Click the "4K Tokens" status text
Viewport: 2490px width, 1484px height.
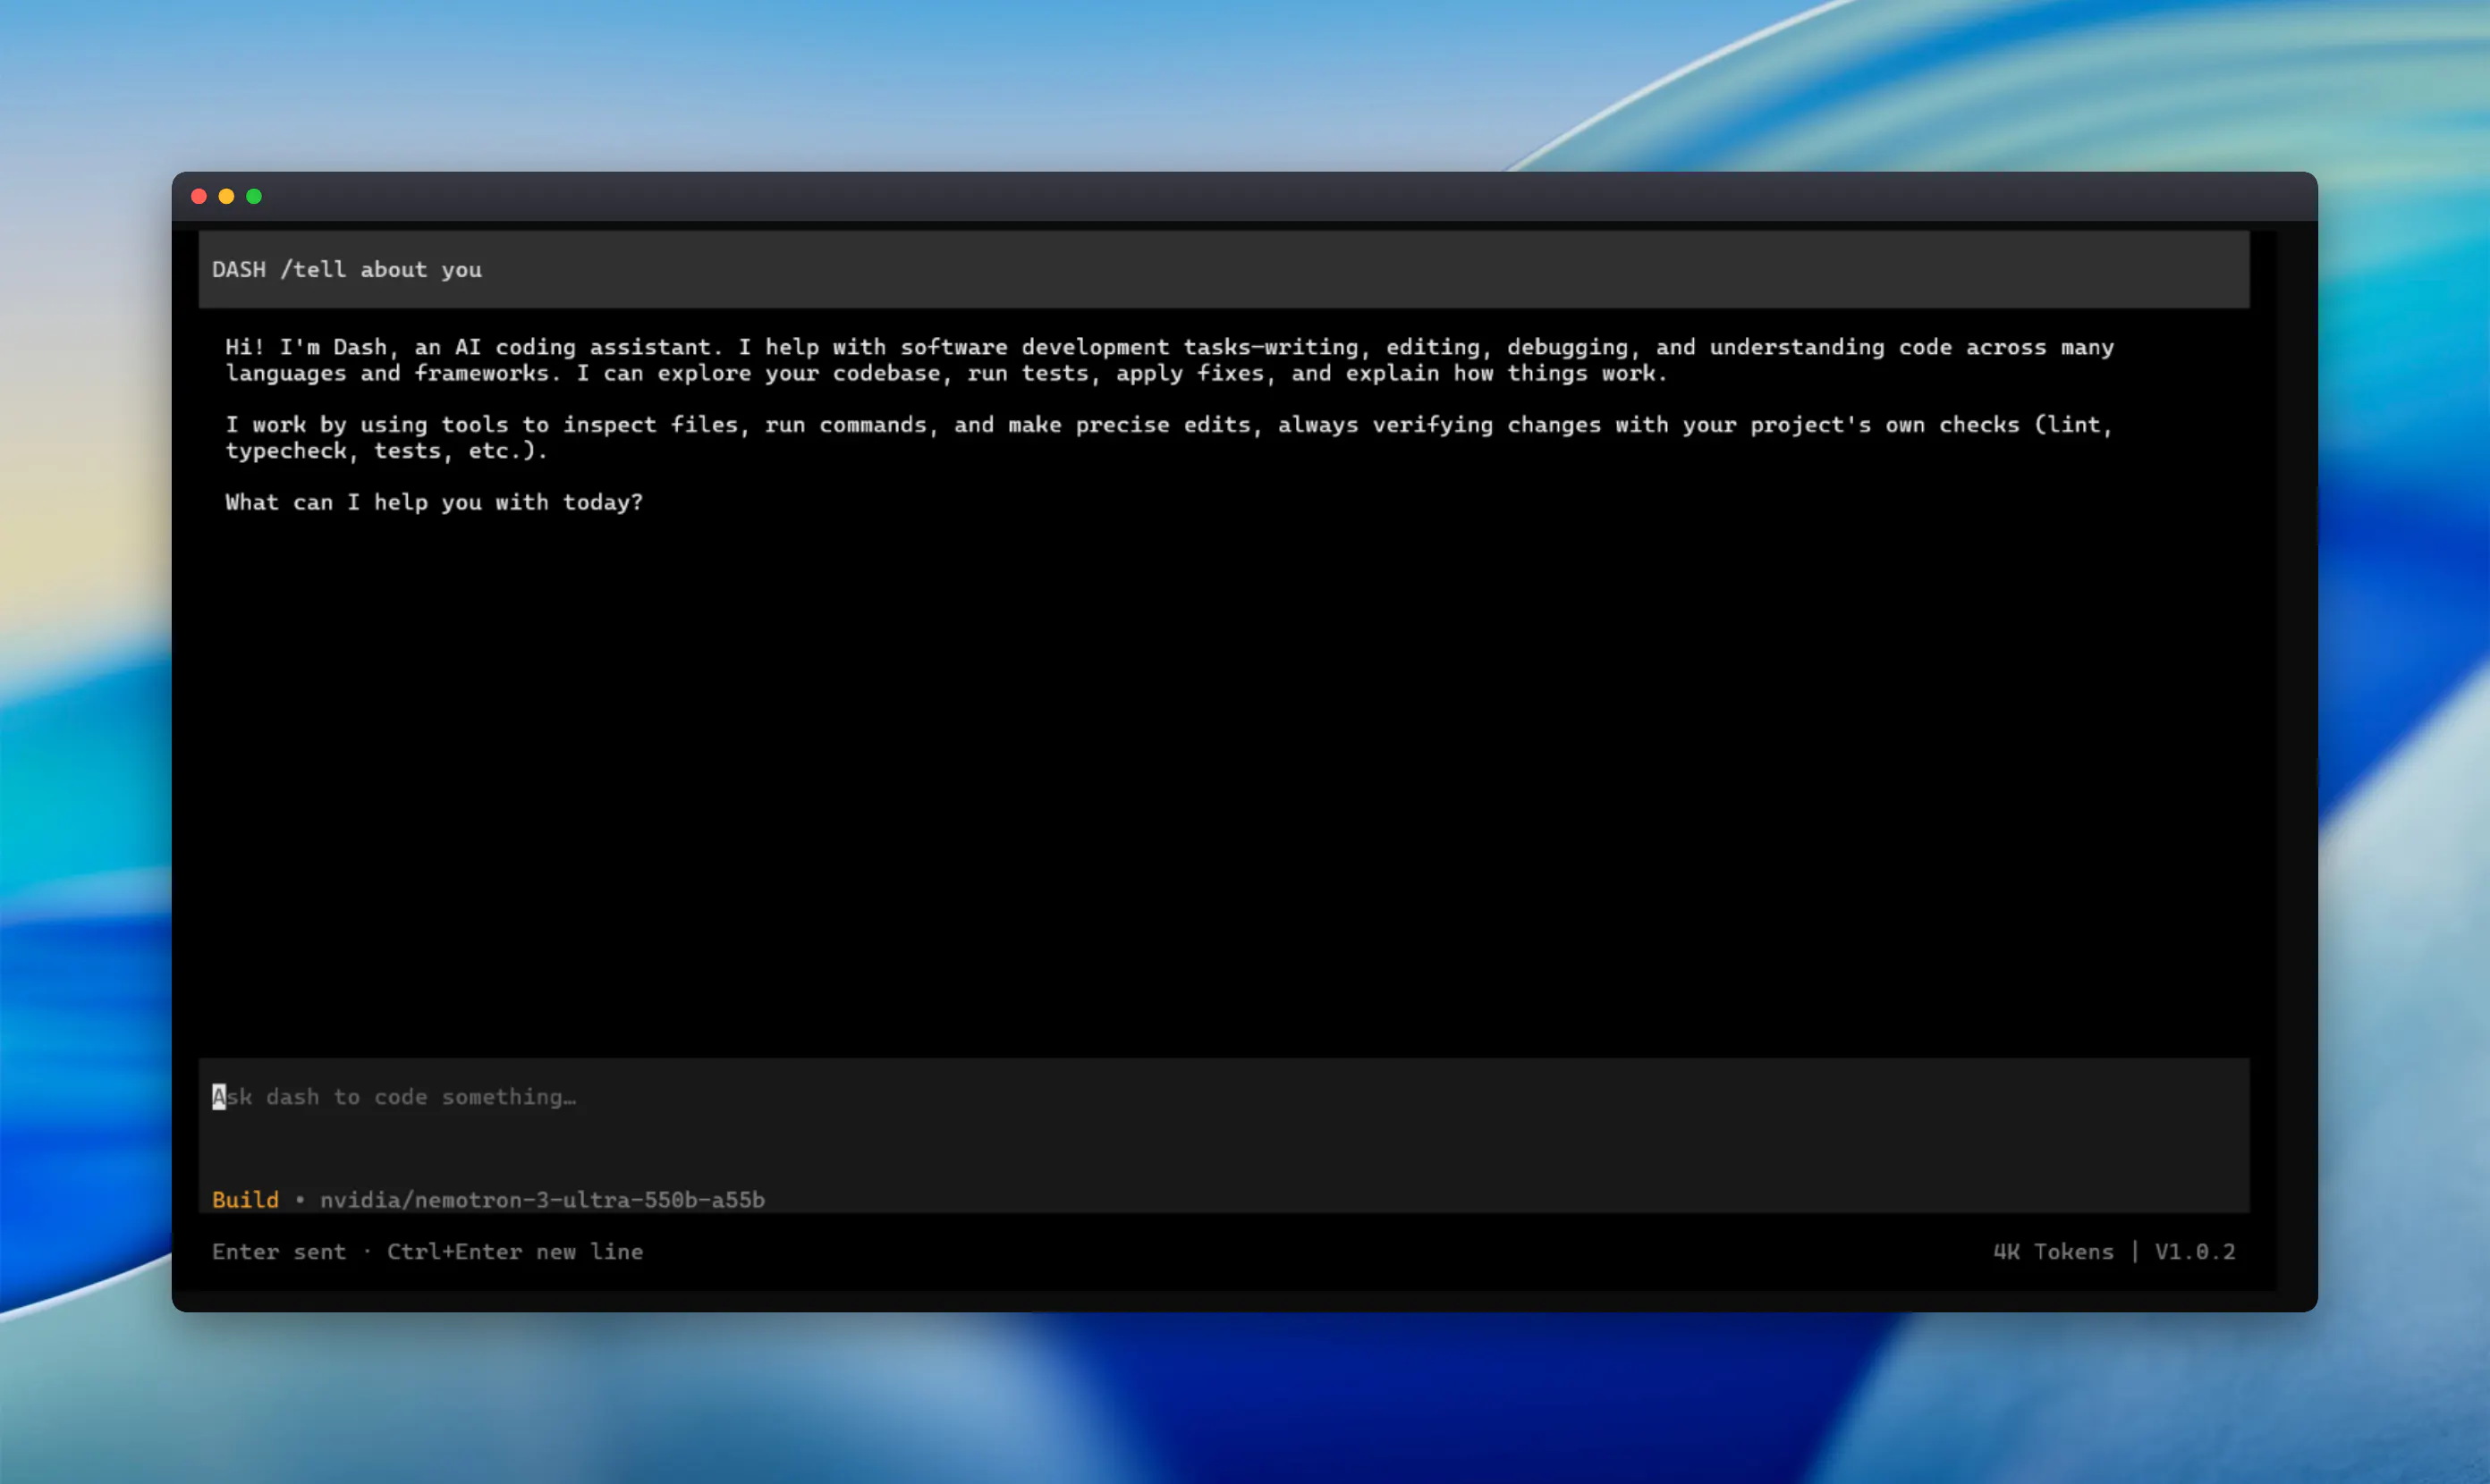[x=2053, y=1252]
